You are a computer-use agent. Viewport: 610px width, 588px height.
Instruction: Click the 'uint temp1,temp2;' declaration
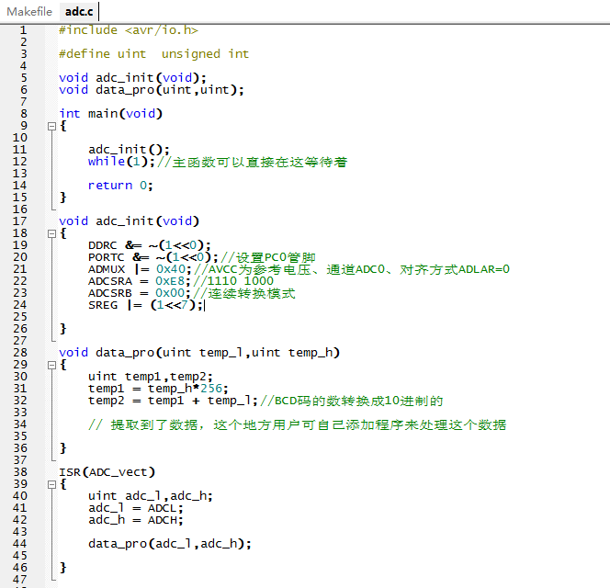(x=151, y=377)
